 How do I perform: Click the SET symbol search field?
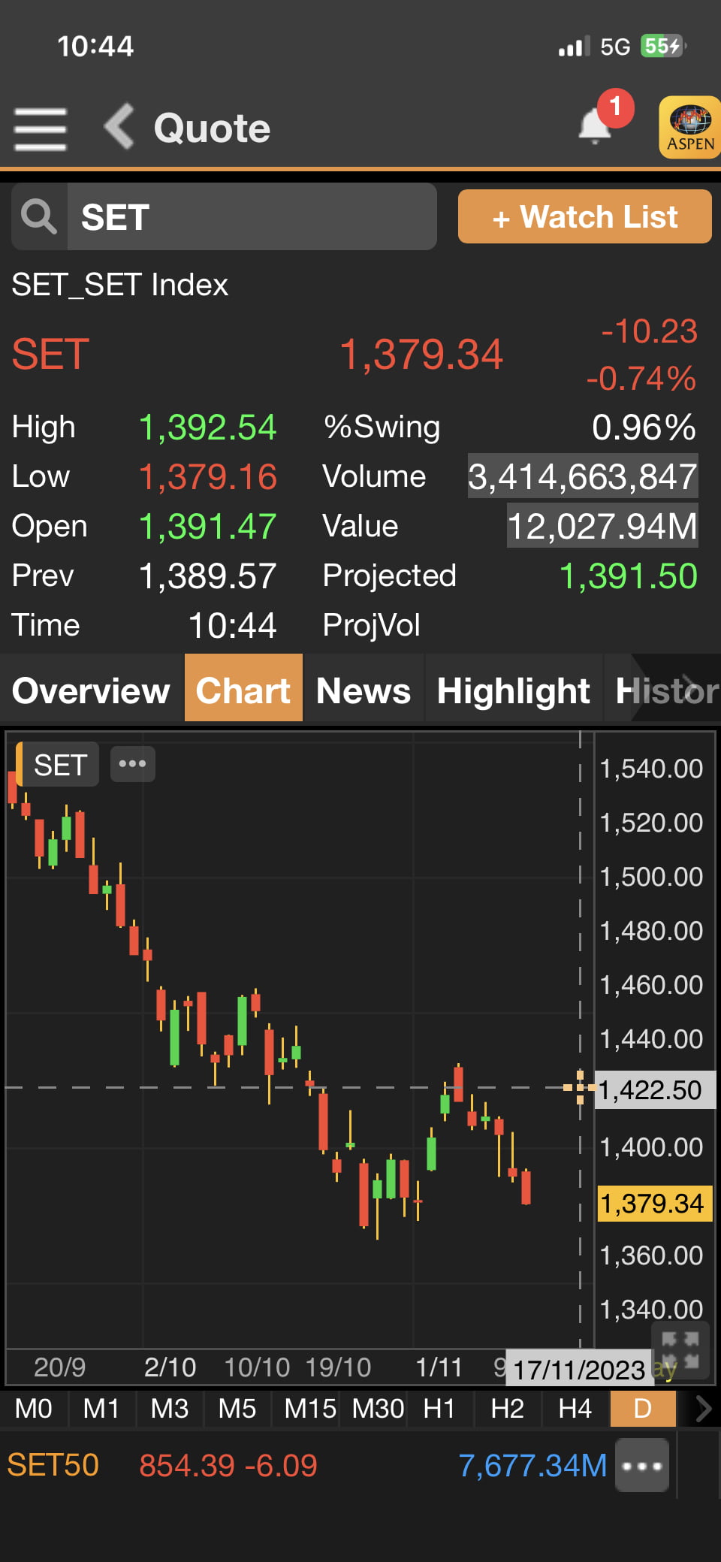pos(252,216)
